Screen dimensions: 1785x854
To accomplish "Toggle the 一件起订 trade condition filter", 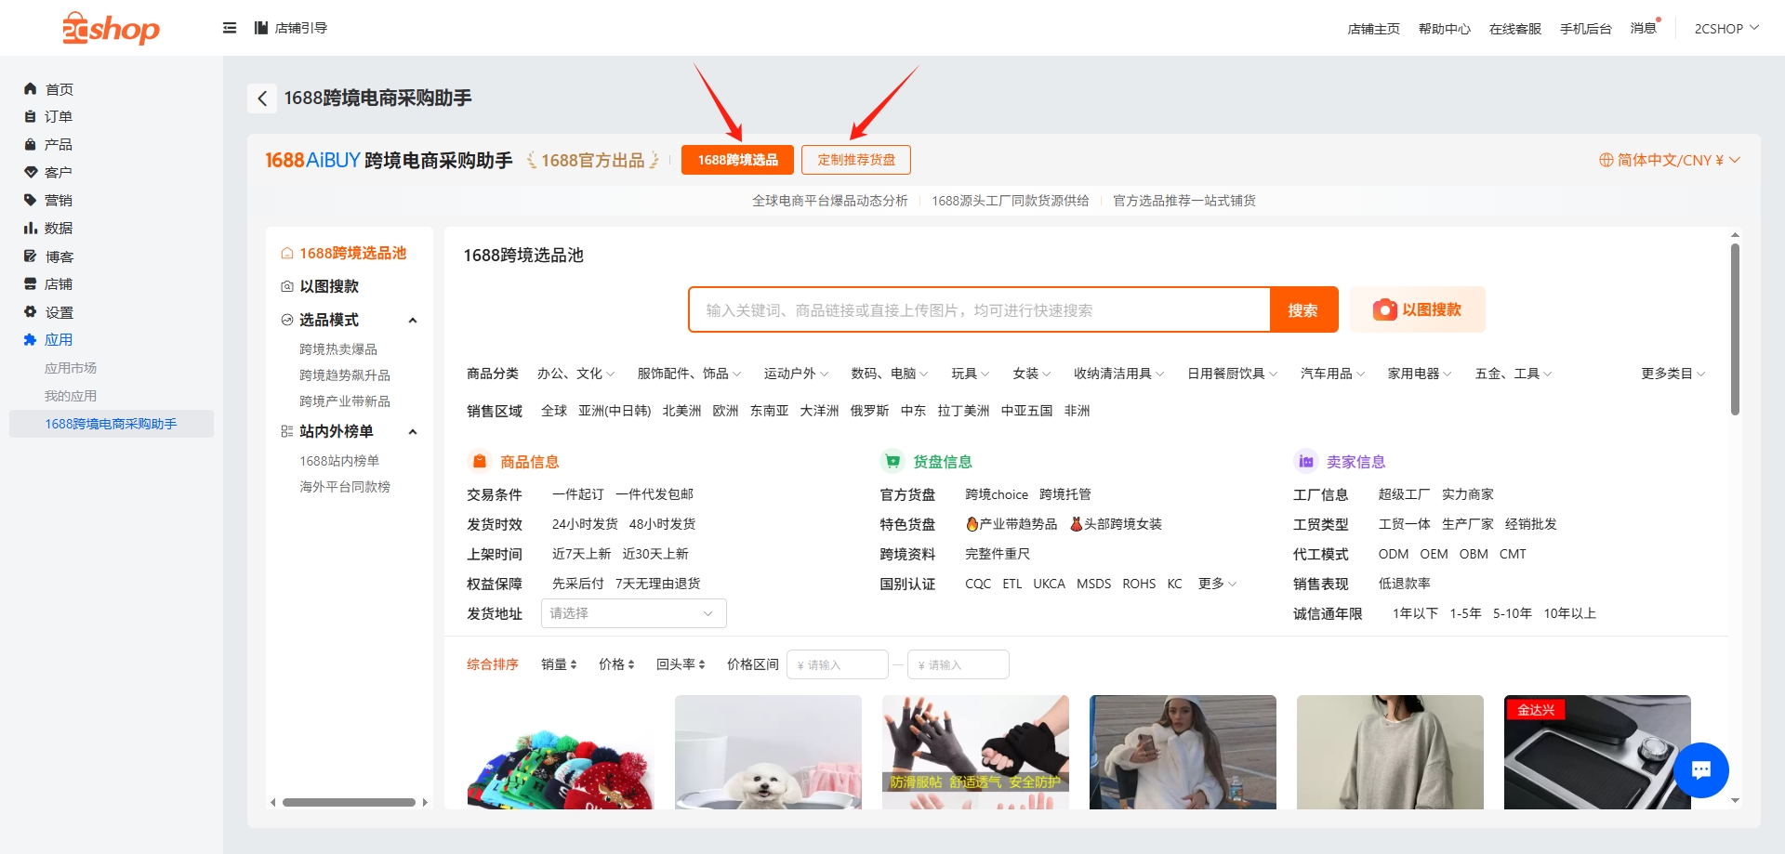I will [577, 494].
